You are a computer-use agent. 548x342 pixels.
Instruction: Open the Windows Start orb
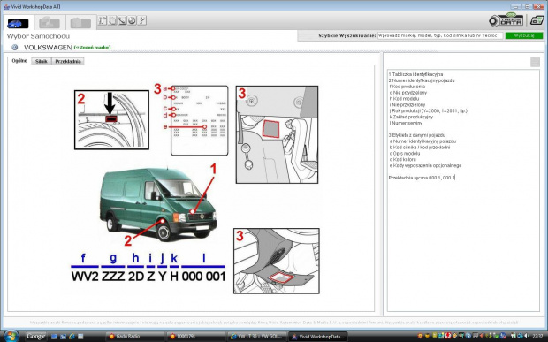point(11,336)
